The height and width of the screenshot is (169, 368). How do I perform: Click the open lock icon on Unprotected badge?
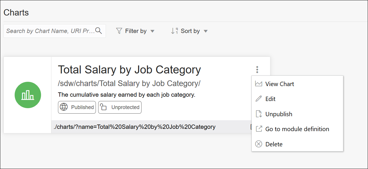(103, 107)
